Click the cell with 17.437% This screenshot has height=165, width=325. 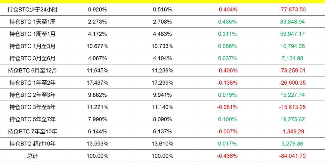tap(97, 83)
